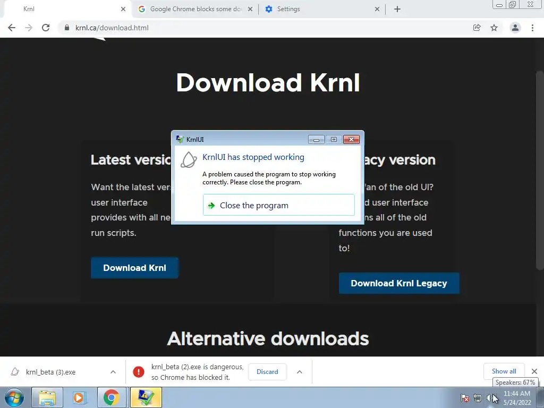Close the Settings tab
The width and height of the screenshot is (544, 408).
tap(377, 10)
